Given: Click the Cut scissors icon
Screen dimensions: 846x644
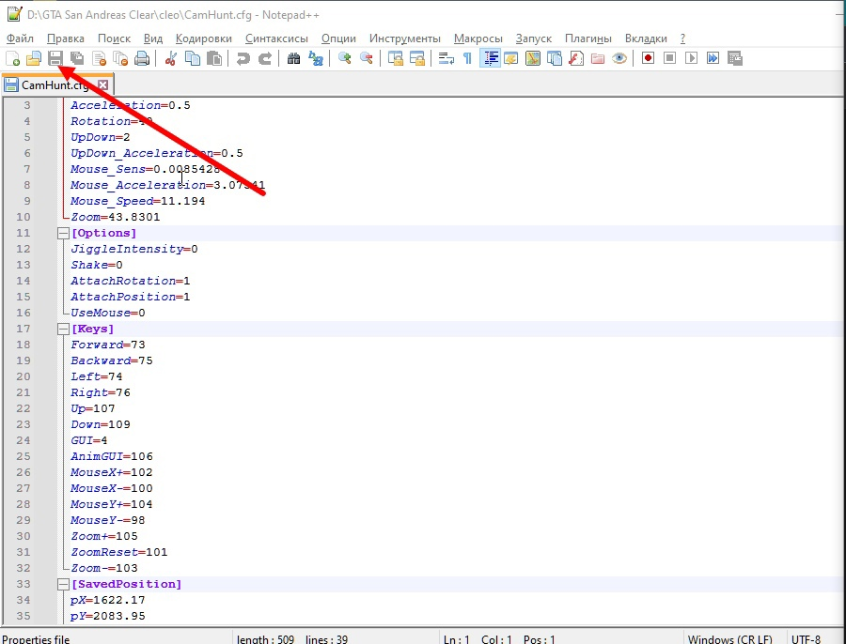Looking at the screenshot, I should coord(171,58).
